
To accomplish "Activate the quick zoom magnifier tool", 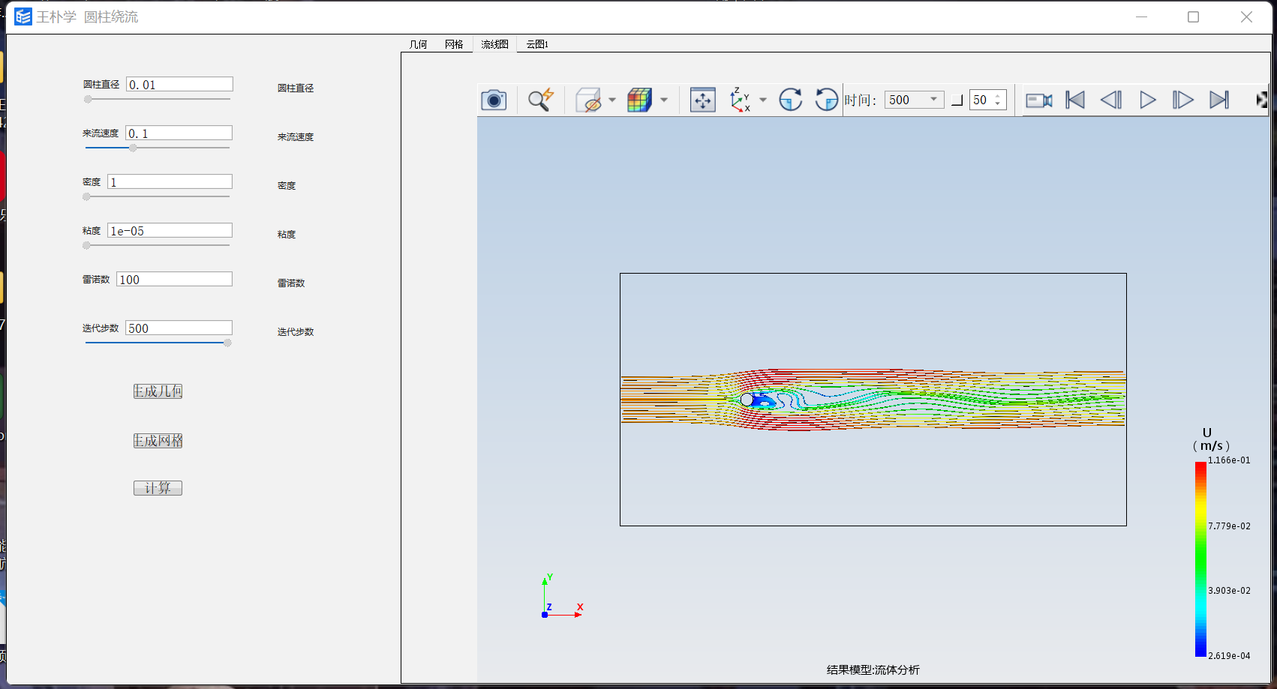I will pyautogui.click(x=541, y=100).
